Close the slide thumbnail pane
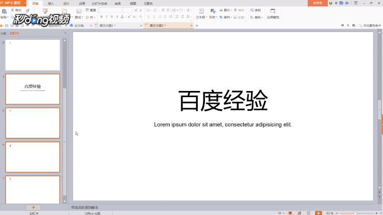383x215 pixels. pyautogui.click(x=65, y=33)
